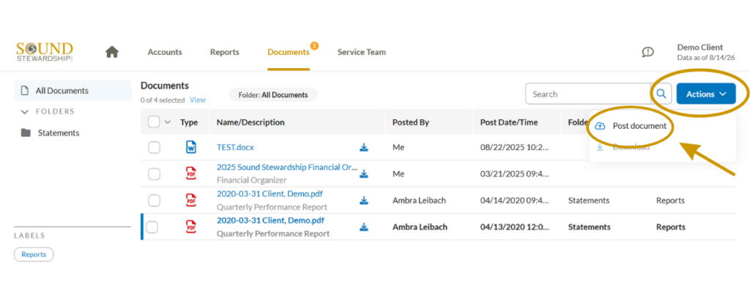This screenshot has height=282, width=750.
Task: Open the Actions dropdown
Action: pos(706,94)
